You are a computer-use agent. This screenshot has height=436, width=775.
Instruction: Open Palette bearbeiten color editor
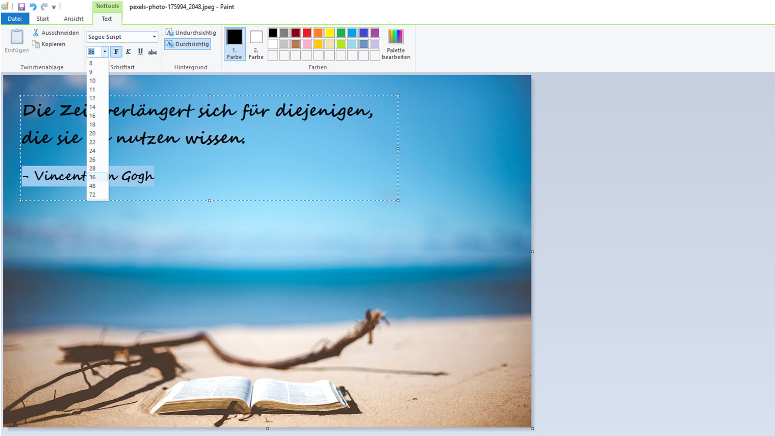[x=396, y=44]
